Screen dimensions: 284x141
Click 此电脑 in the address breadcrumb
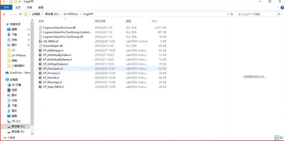36,14
